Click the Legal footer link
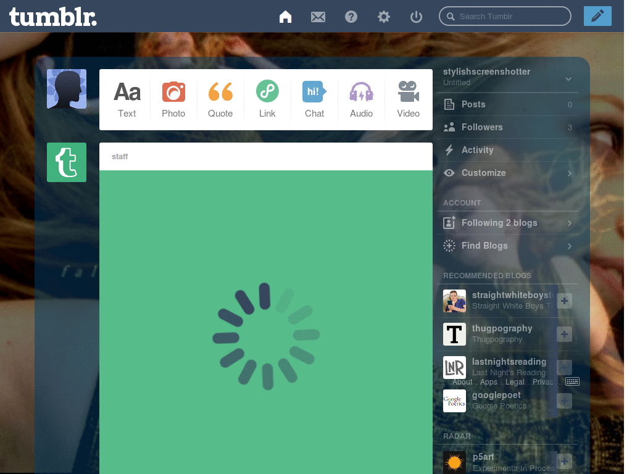 (515, 381)
